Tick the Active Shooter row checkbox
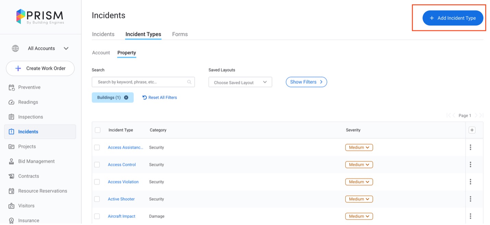 (x=97, y=199)
